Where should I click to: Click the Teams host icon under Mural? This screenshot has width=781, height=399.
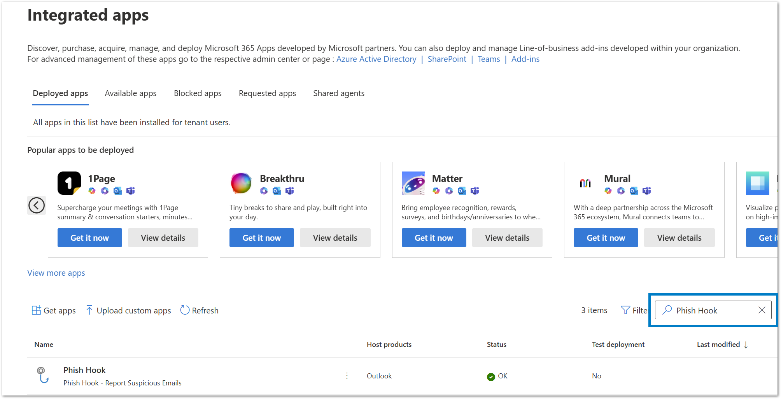(x=646, y=191)
